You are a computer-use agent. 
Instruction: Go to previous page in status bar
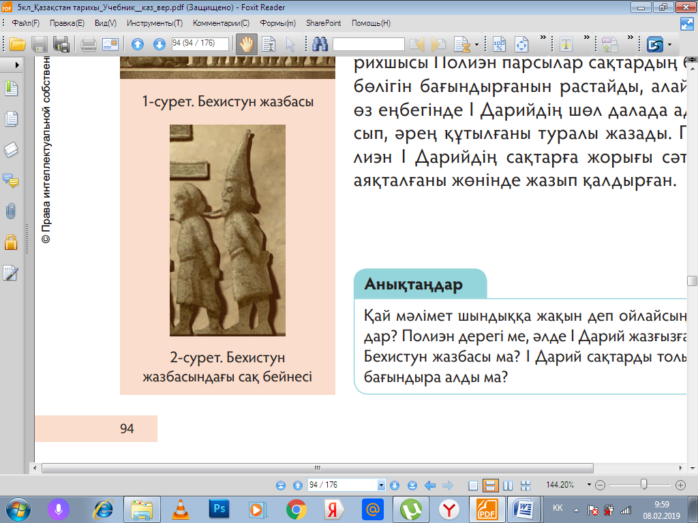[x=298, y=485]
